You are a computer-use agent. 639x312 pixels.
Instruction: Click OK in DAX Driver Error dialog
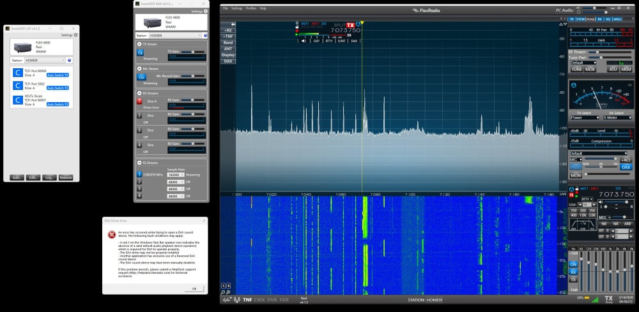pos(194,288)
